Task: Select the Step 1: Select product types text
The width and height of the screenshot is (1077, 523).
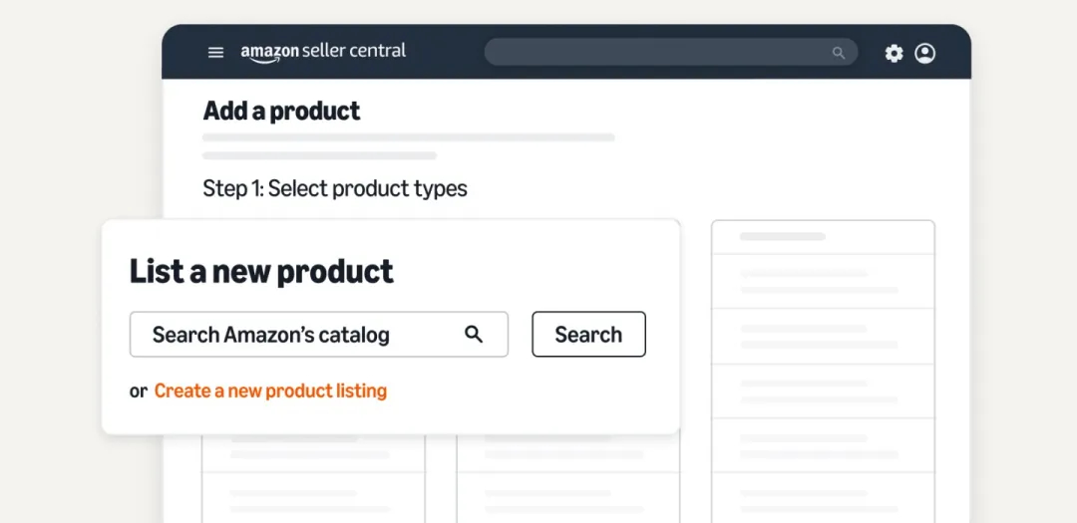Action: click(x=335, y=188)
